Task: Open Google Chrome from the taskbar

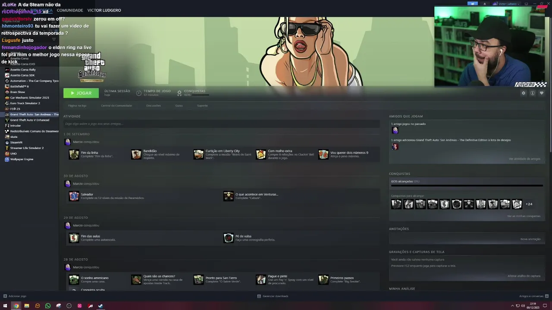Action: [16, 306]
